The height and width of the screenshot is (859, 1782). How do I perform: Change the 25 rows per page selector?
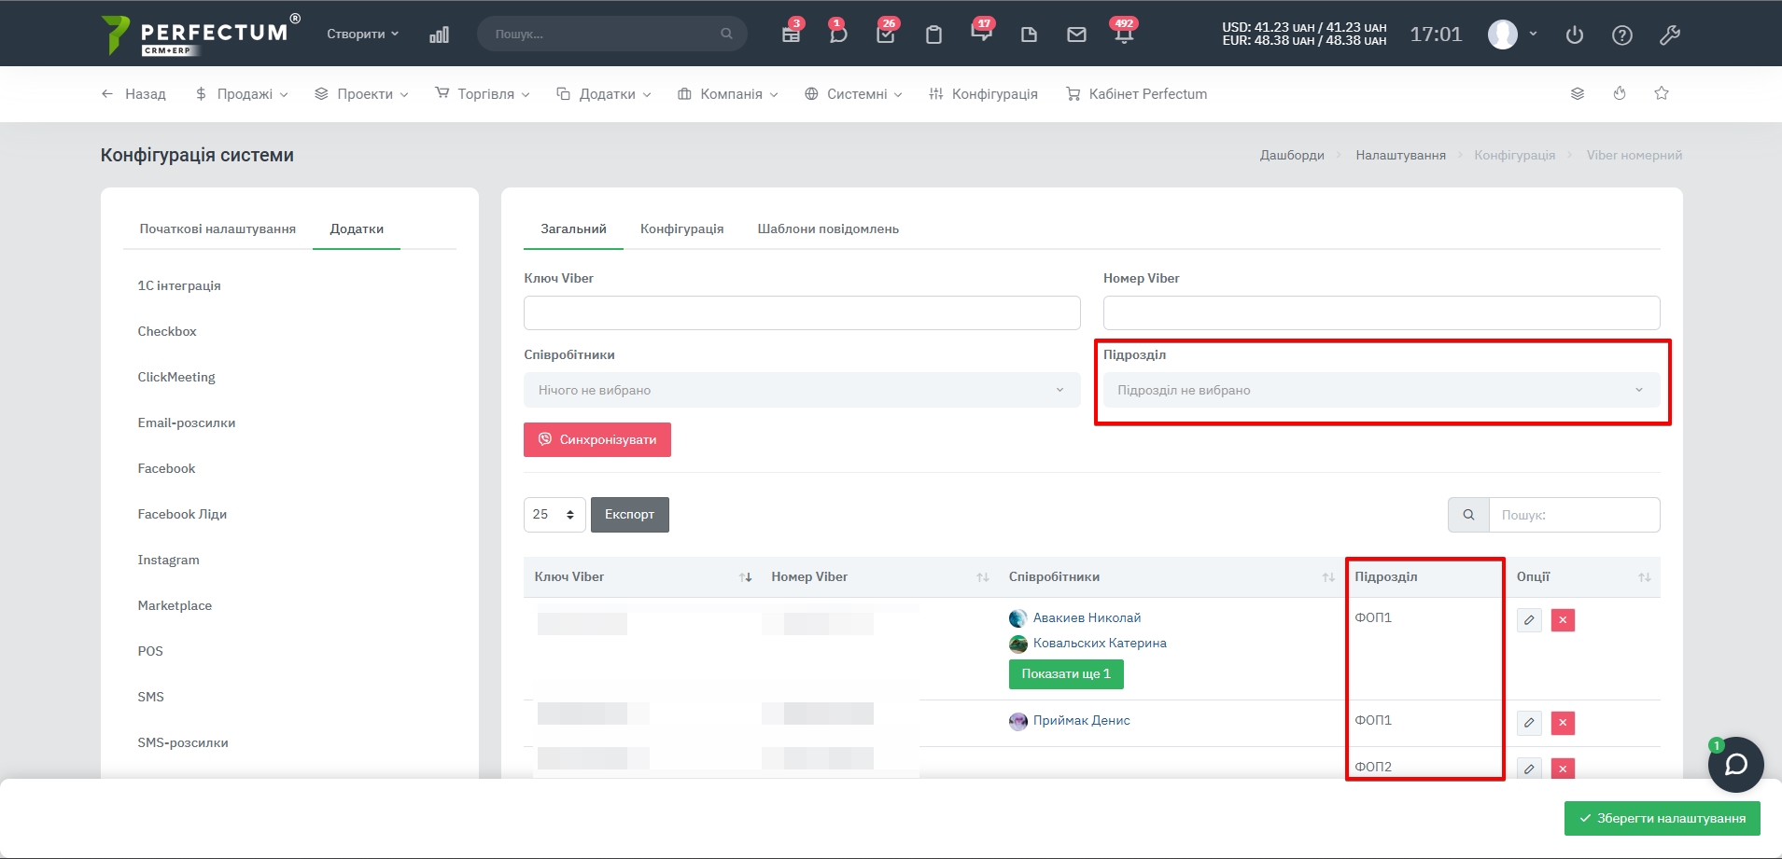coord(554,515)
